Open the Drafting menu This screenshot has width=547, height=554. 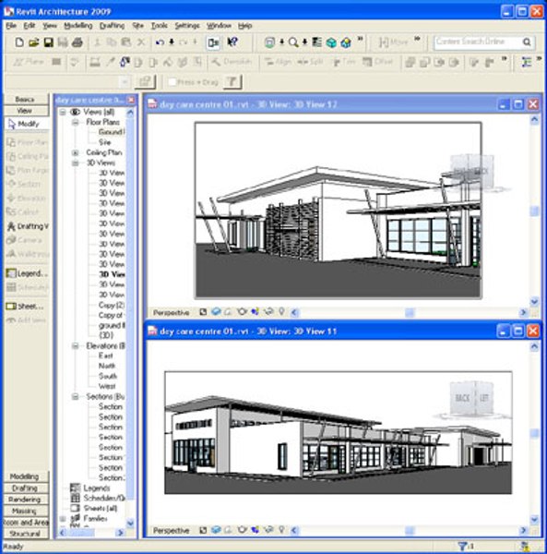pos(113,26)
